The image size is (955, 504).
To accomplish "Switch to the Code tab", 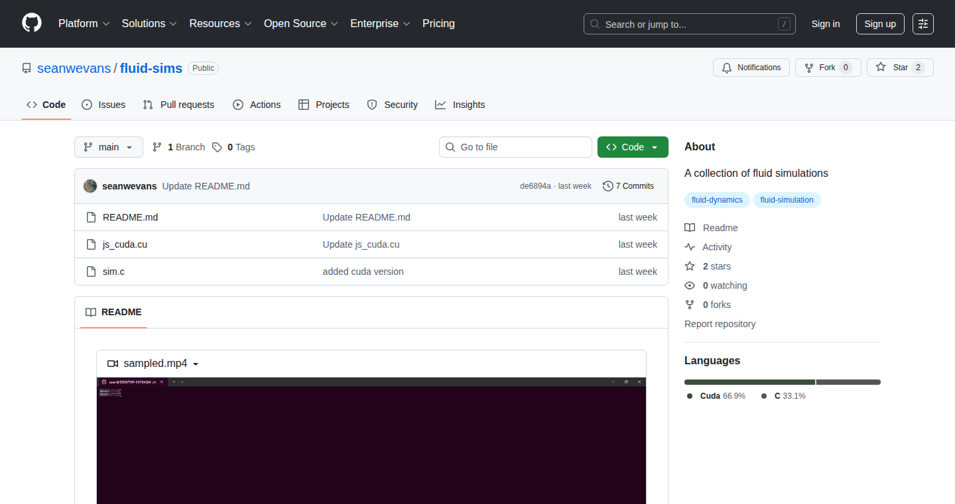I will point(46,105).
